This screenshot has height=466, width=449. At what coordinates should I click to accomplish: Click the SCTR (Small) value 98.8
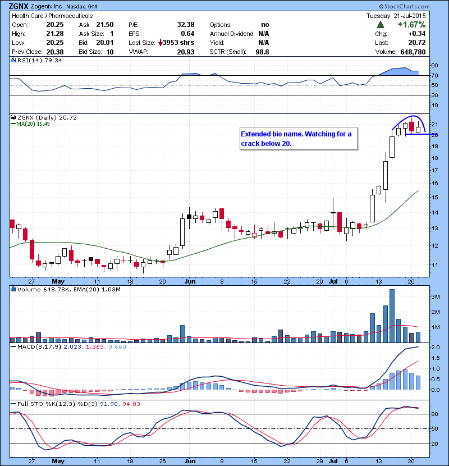click(263, 52)
